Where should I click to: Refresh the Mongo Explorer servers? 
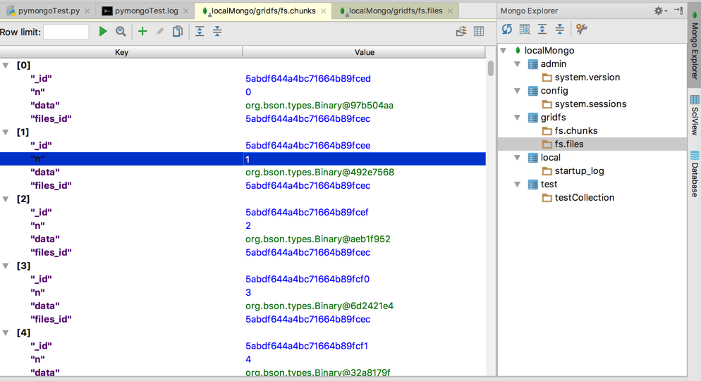506,30
